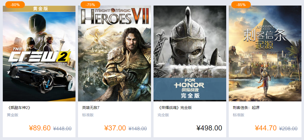Click the -80% discount badge

tap(15, 5)
